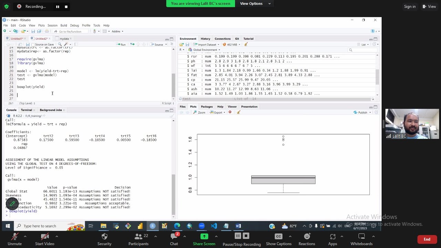Switch to the History tab

pyautogui.click(x=205, y=39)
